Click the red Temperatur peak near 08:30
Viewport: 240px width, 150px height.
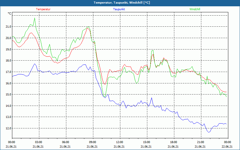88,28
